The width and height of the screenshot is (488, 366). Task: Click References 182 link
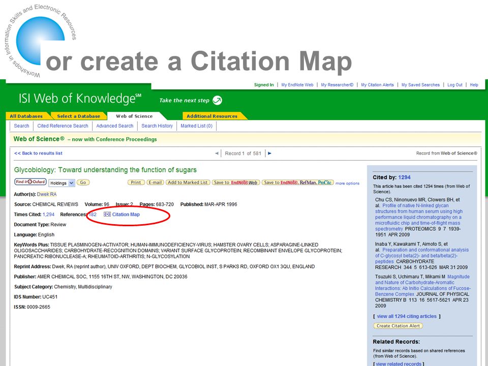(93, 215)
